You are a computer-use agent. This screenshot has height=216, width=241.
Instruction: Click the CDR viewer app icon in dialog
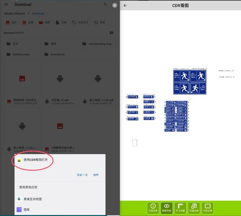click(19, 160)
